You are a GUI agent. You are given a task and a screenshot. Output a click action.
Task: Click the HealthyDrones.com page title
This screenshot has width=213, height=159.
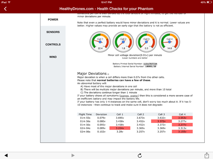click(x=106, y=9)
